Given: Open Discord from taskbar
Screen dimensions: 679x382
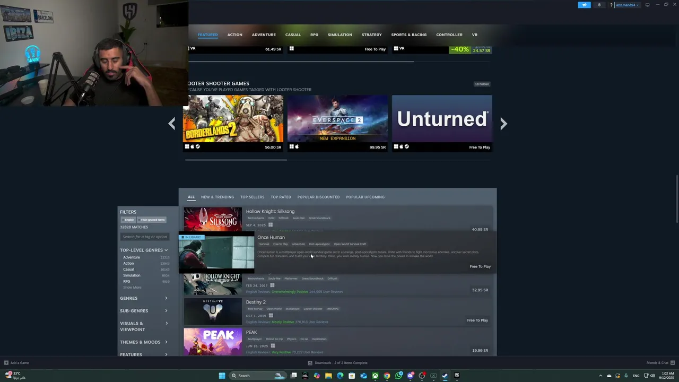Looking at the screenshot, I should coord(410,376).
